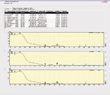Screen dimensions: 110x95
Task: Click the third spectrum graph's top scroll arrow
Action: coord(105,70)
